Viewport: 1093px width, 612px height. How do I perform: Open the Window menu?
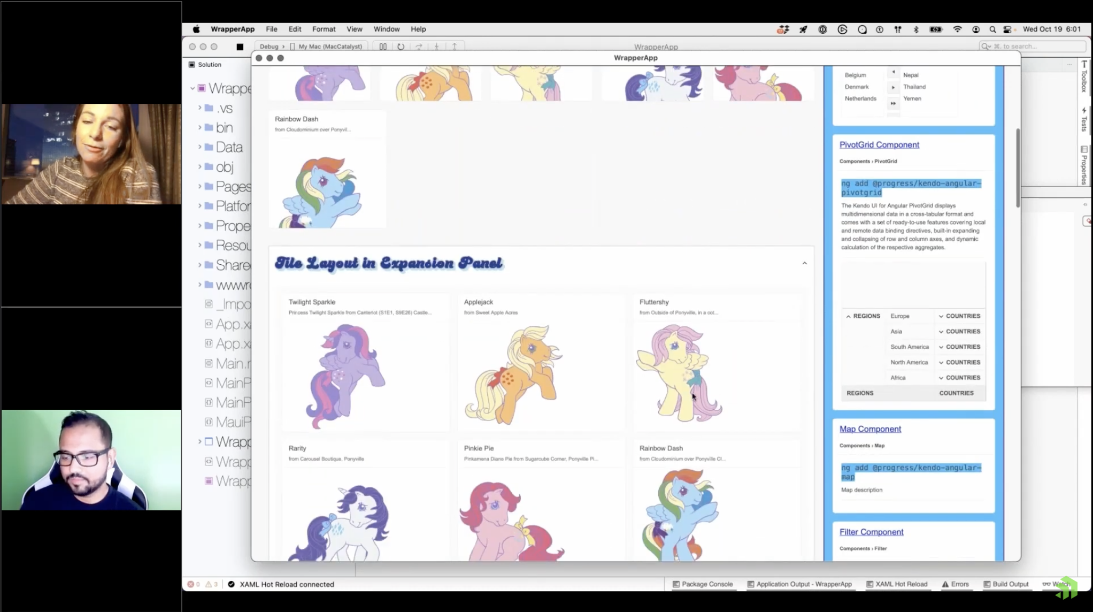[387, 29]
